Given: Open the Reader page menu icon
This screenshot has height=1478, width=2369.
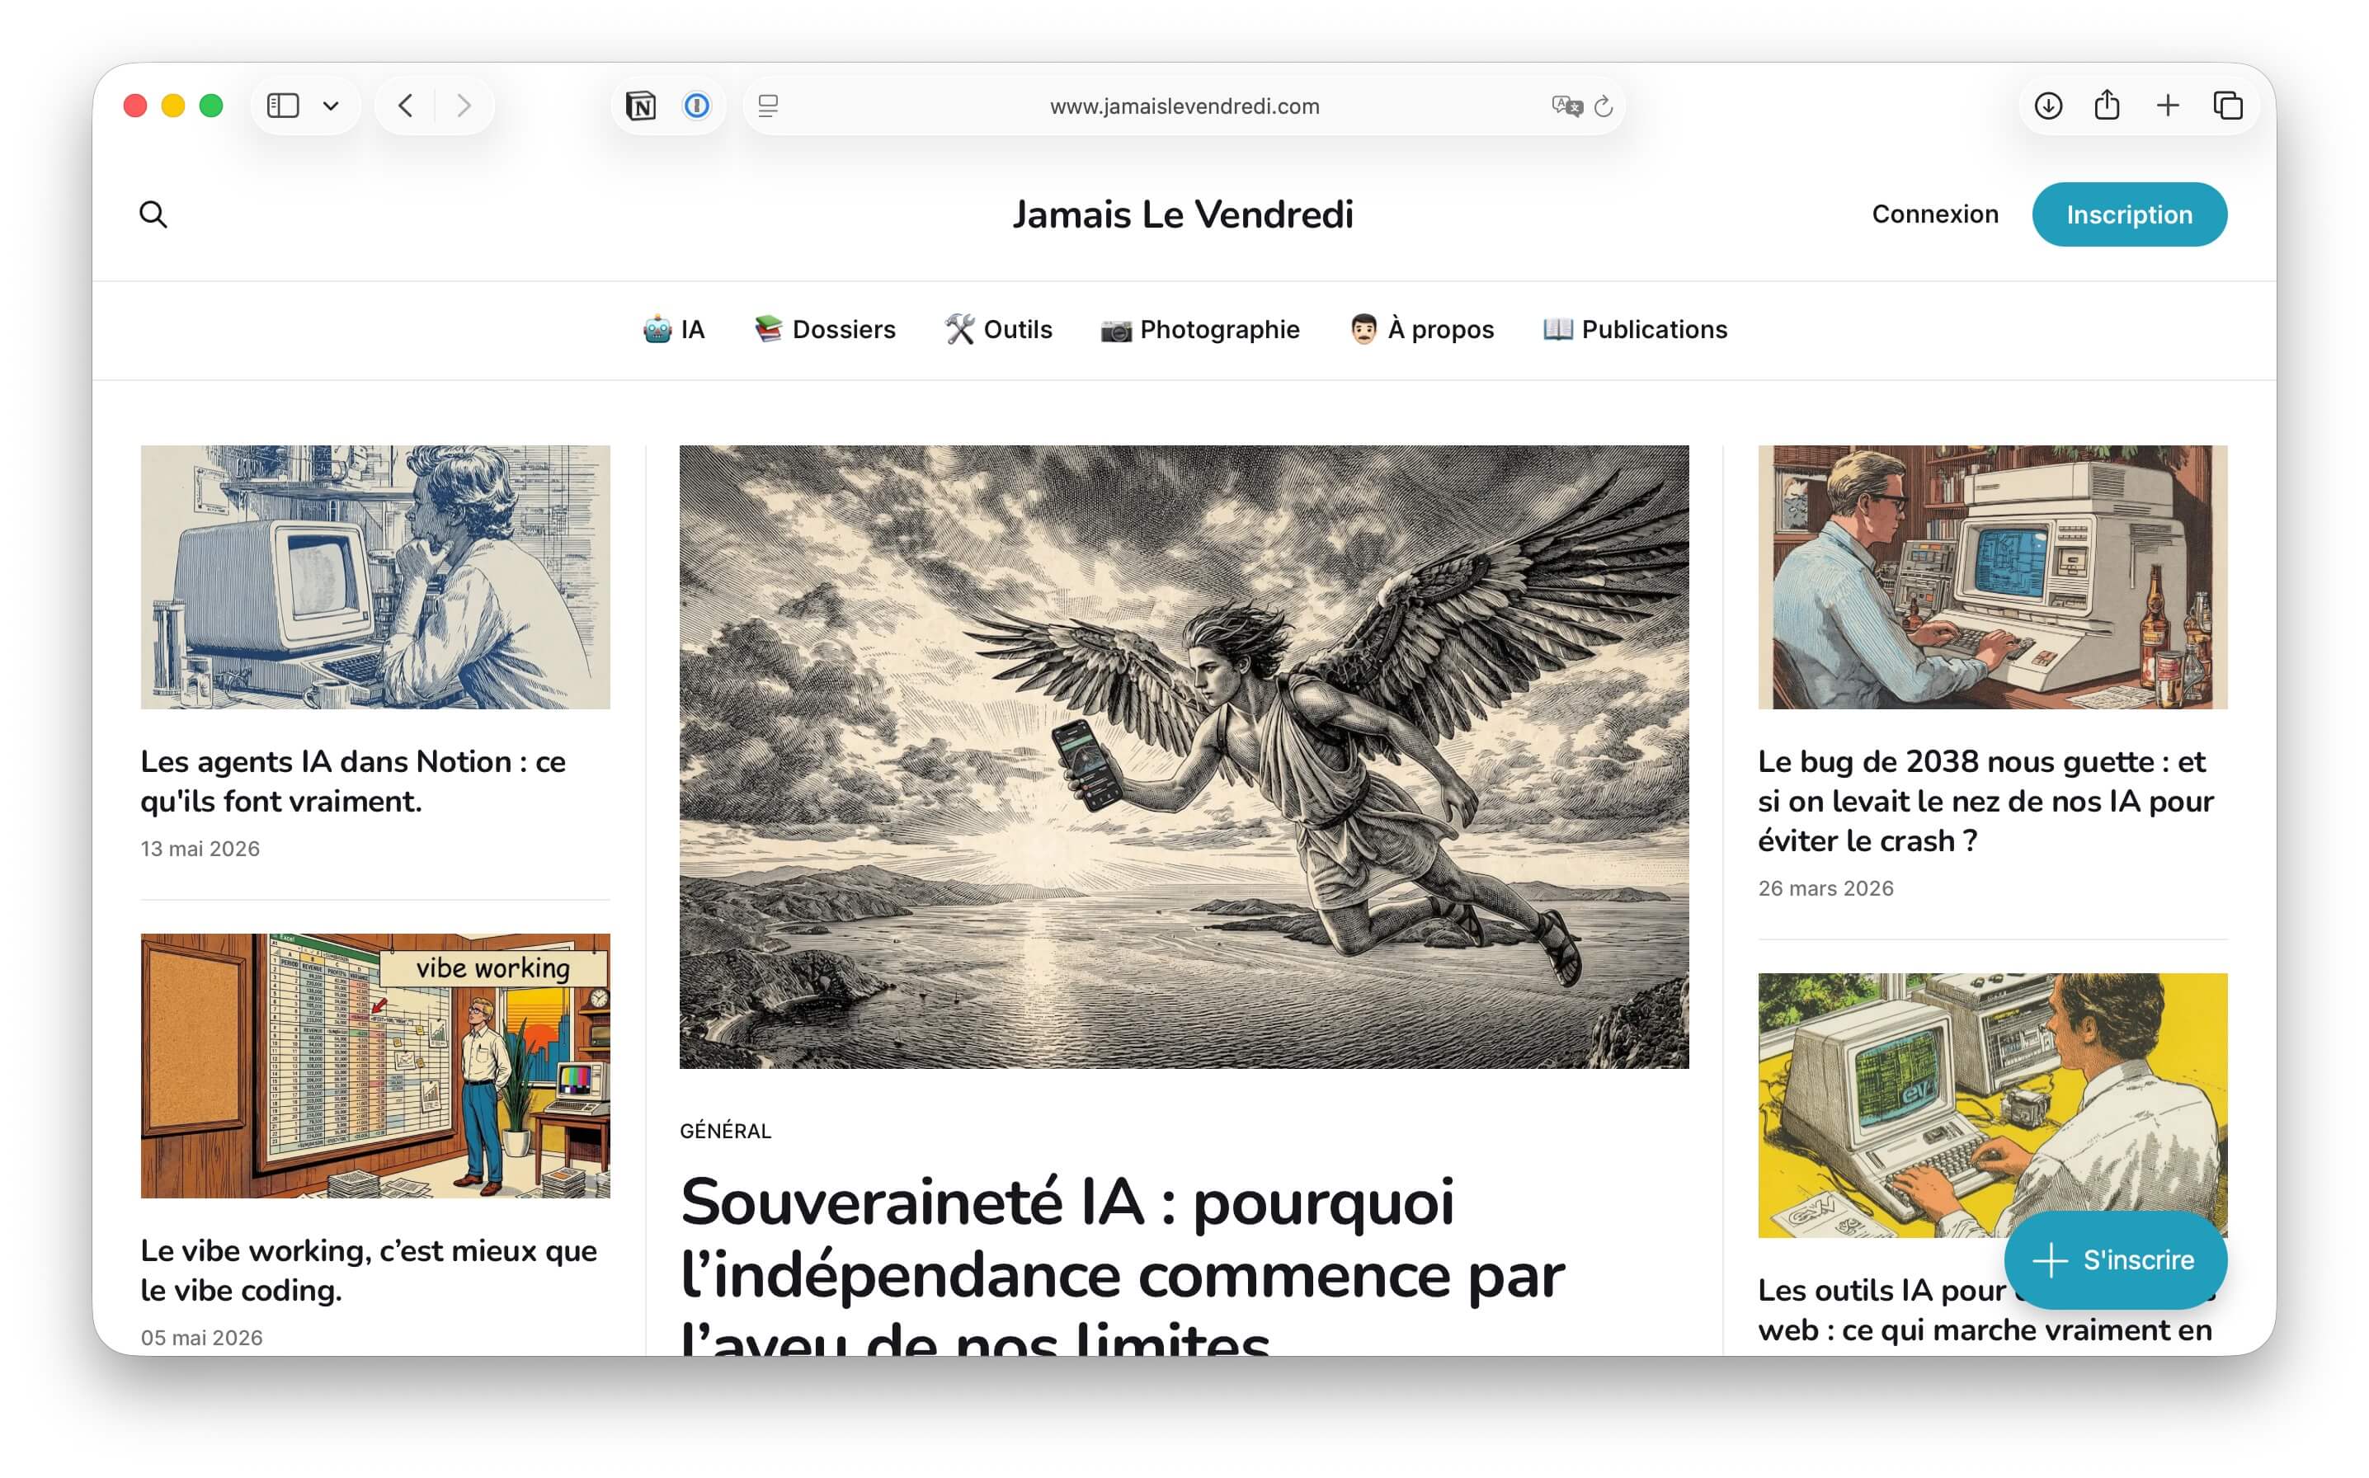Looking at the screenshot, I should [769, 106].
